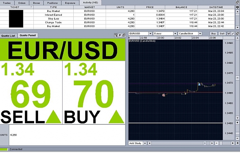This screenshot has height=154, width=240.
Task: Open the Orders tab
Action: point(22,3)
